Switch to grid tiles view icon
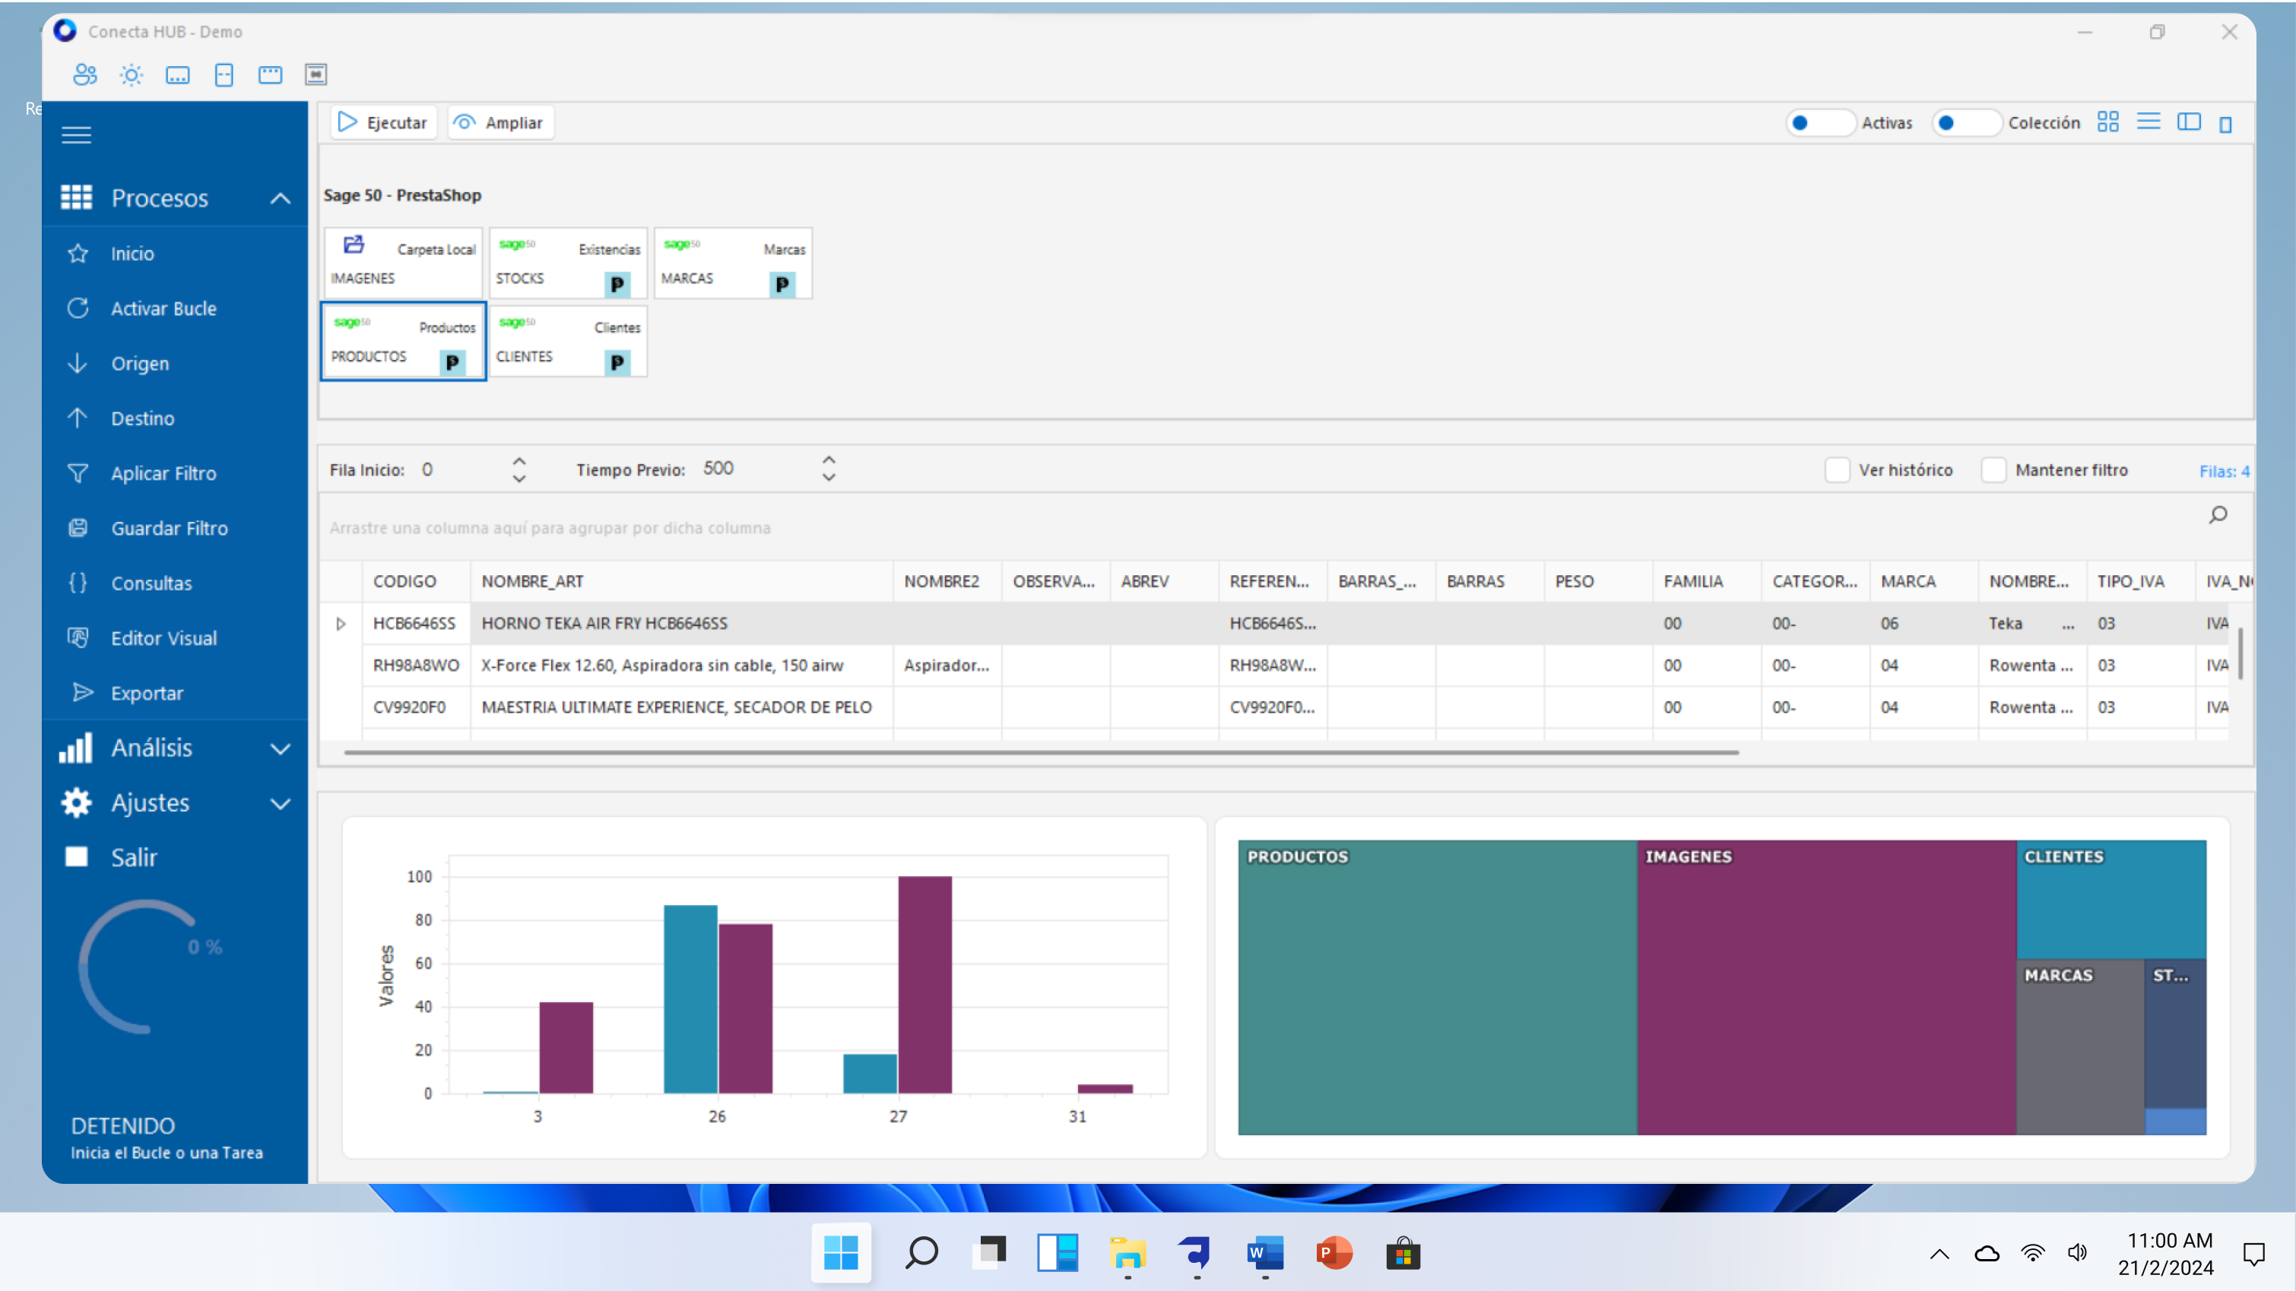 pos(2107,122)
